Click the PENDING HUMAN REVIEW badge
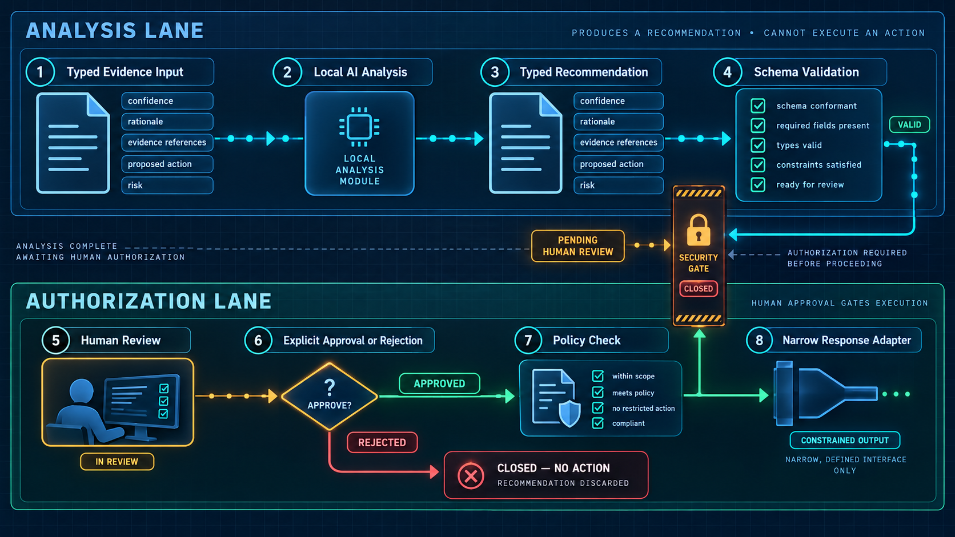This screenshot has height=537, width=955. (x=578, y=246)
